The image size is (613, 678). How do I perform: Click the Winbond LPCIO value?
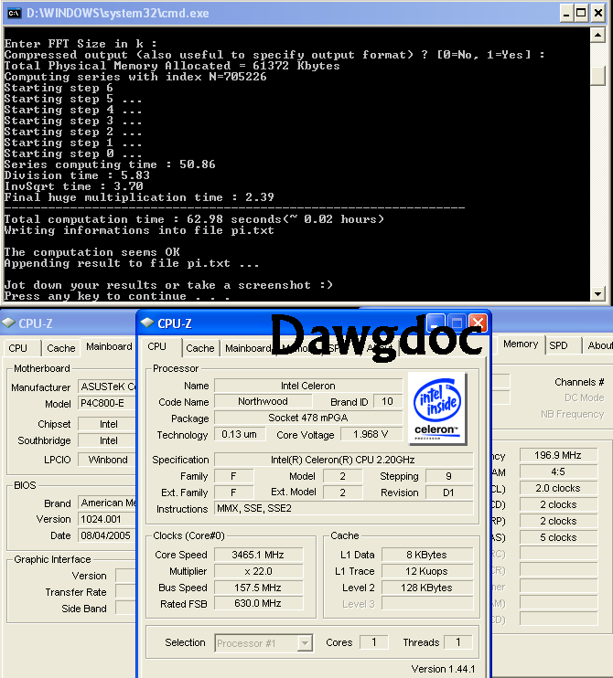coord(107,460)
